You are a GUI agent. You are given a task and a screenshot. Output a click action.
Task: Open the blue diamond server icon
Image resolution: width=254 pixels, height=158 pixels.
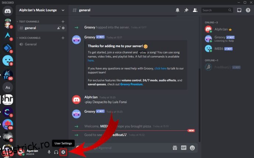tap(8, 48)
